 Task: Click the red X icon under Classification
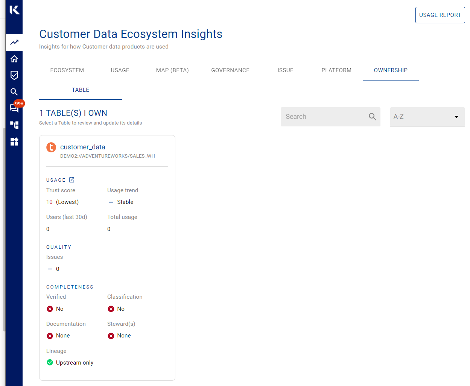(x=111, y=309)
